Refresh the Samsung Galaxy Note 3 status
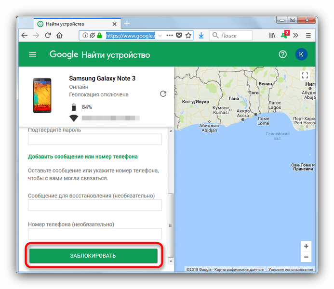 pyautogui.click(x=163, y=93)
